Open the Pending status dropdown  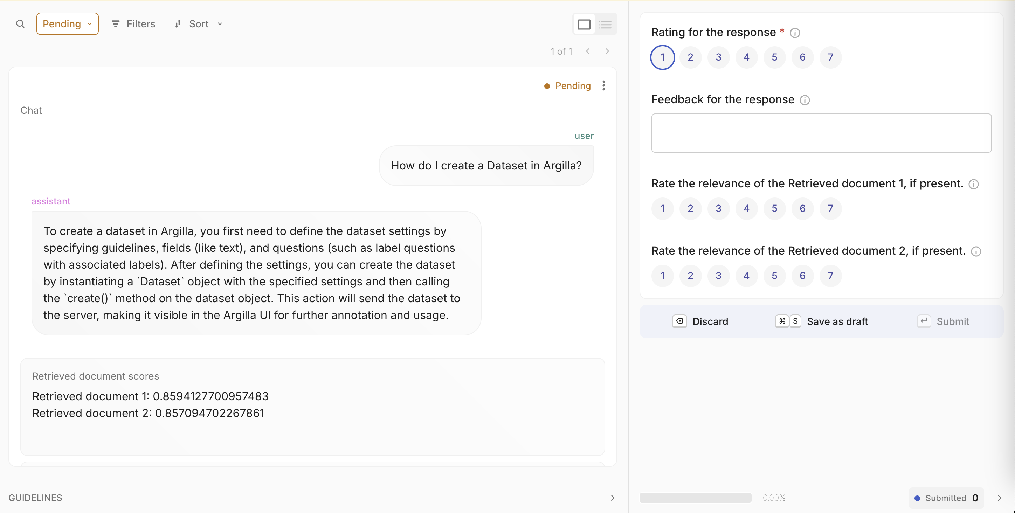pos(67,24)
